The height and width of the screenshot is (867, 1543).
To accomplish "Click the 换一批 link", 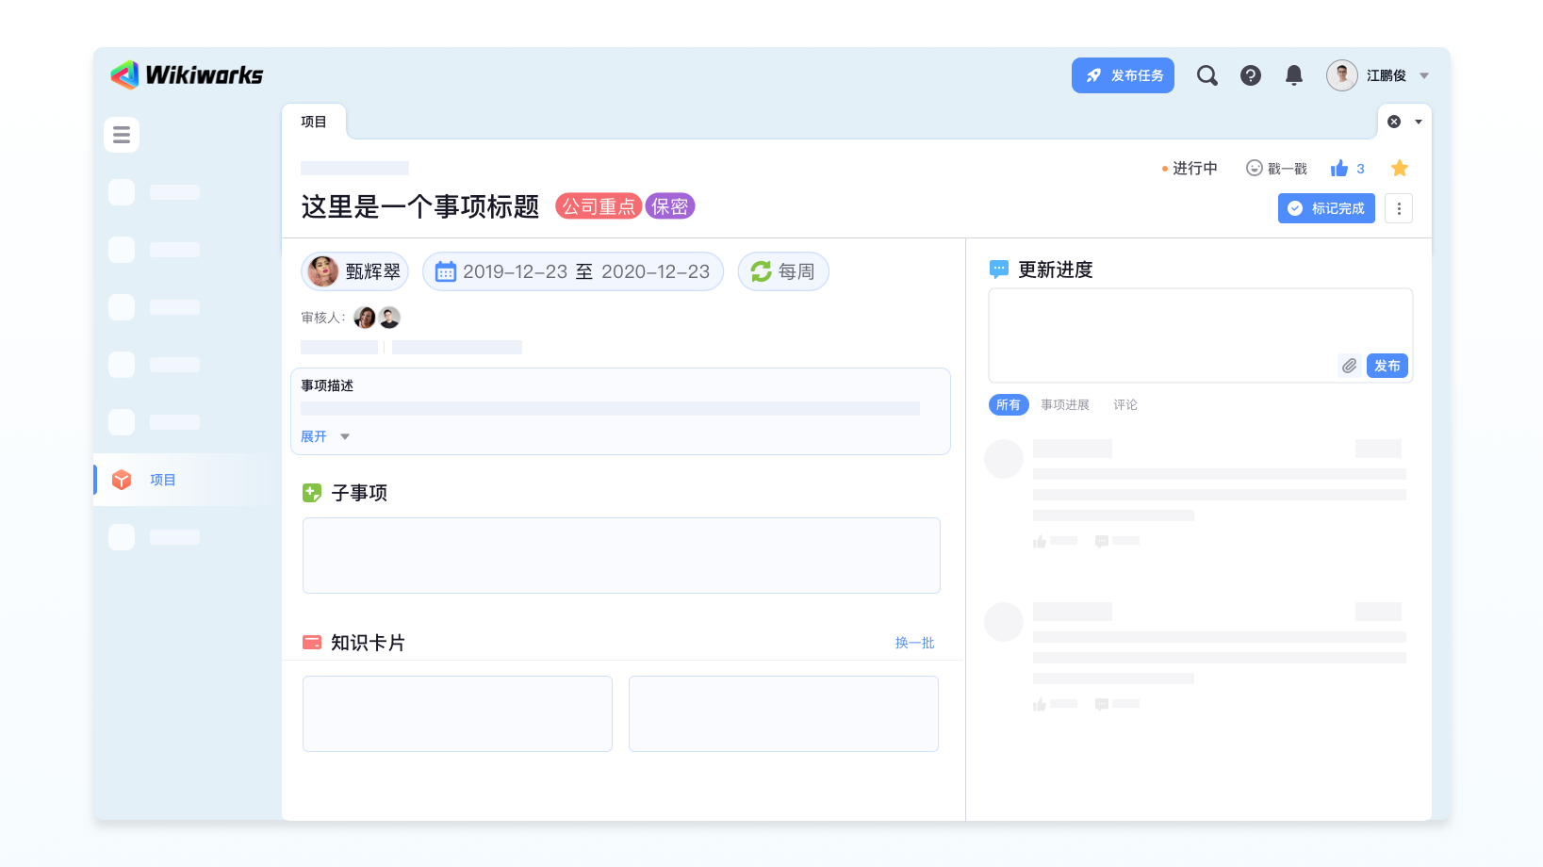I will (914, 643).
